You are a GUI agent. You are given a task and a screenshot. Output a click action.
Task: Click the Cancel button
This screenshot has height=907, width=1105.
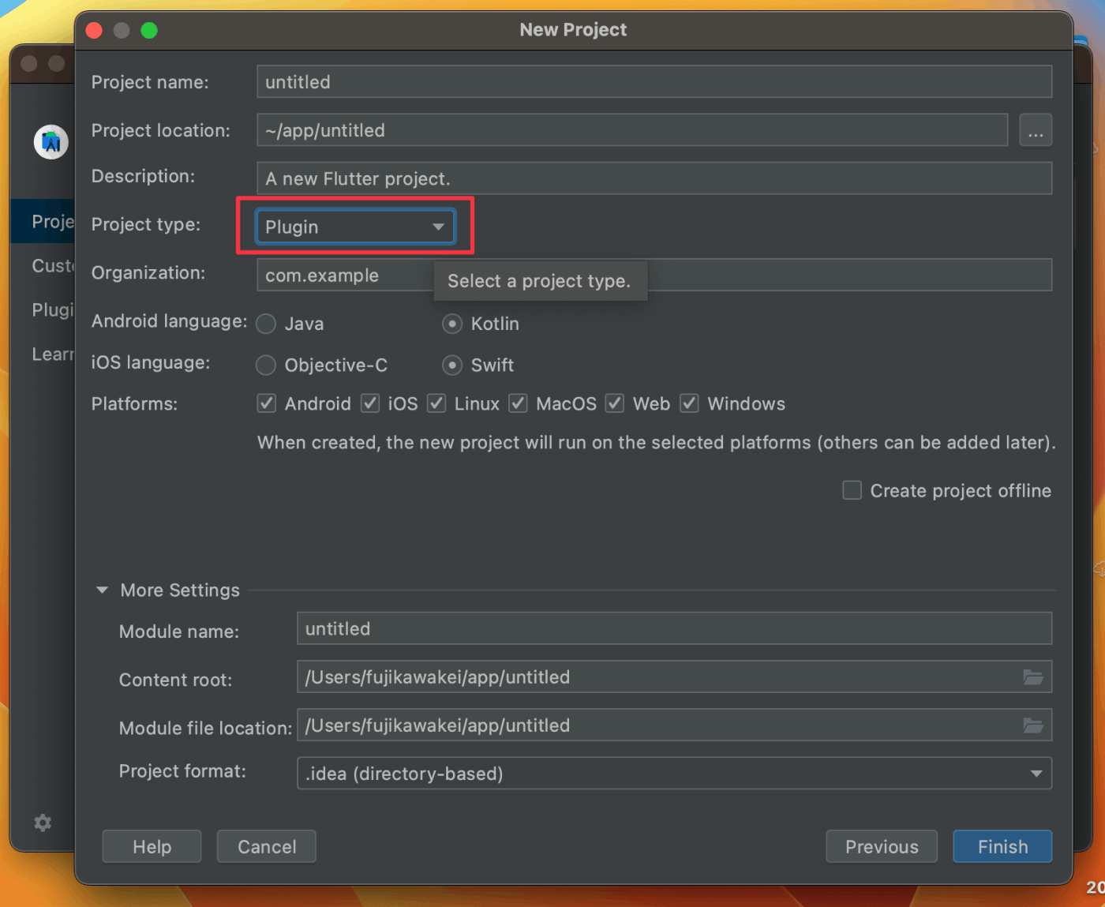(x=267, y=846)
